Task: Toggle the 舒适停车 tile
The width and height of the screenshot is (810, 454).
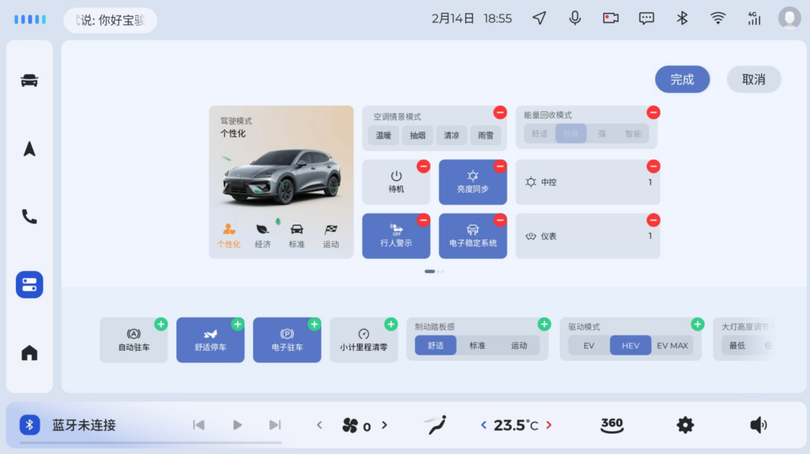Action: tap(210, 340)
